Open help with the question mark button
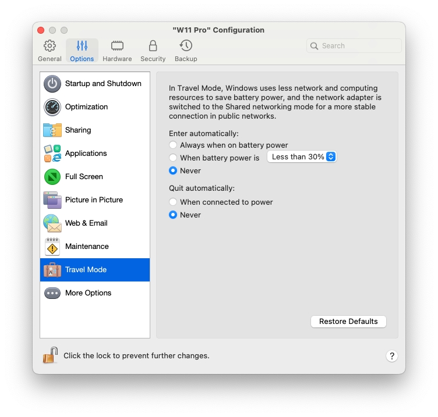438x417 pixels. click(392, 356)
